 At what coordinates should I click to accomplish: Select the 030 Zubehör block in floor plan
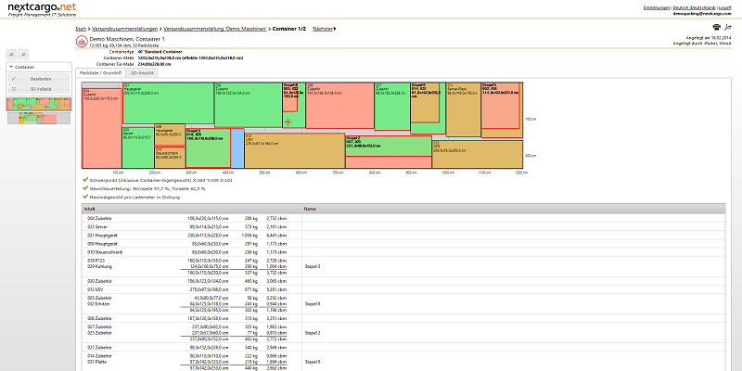(x=249, y=105)
